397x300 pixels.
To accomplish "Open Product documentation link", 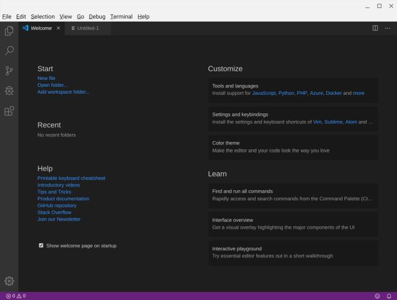I will [63, 198].
